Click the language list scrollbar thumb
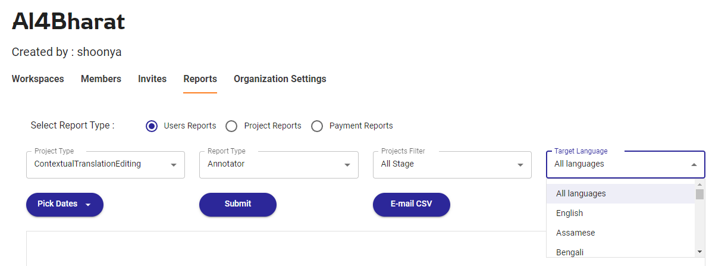This screenshot has height=266, width=706. [699, 195]
